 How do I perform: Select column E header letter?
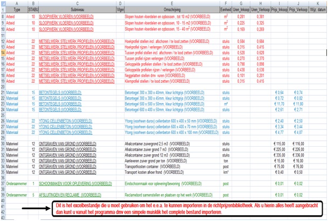(170, 3)
